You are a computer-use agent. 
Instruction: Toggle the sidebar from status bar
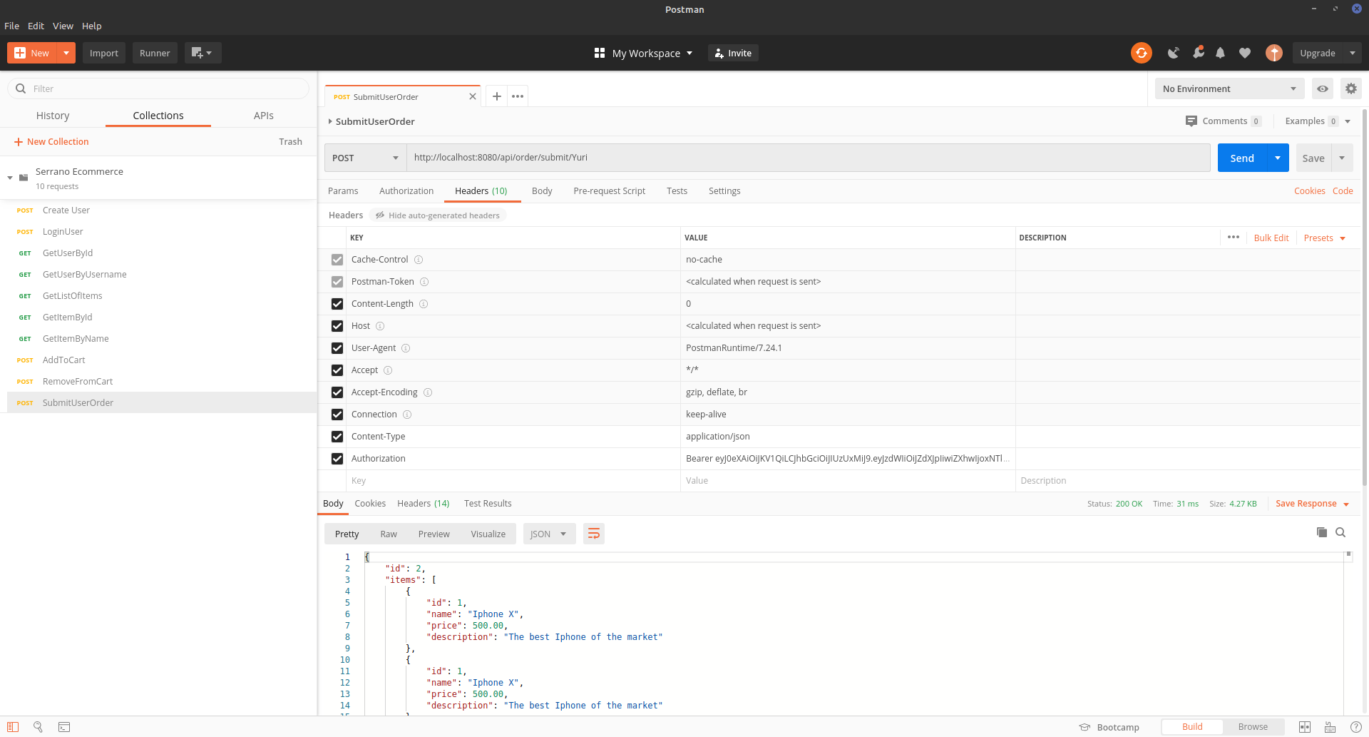click(x=13, y=727)
